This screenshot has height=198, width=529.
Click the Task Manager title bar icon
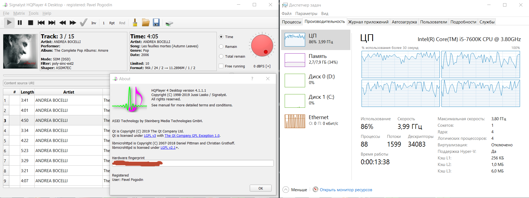click(285, 5)
